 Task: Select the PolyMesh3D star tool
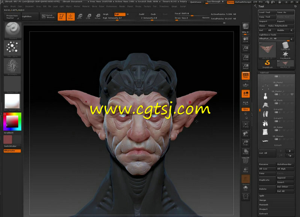point(285,55)
